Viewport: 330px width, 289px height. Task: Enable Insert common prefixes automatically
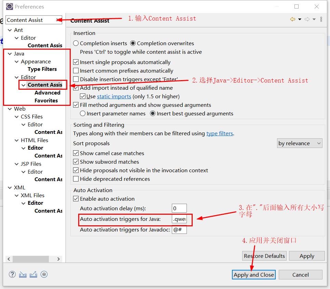pos(76,71)
